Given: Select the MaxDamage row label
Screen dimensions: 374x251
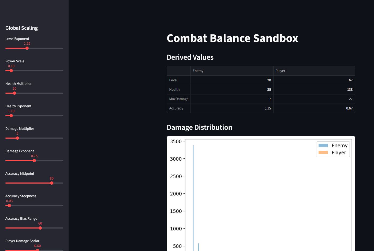Looking at the screenshot, I should pyautogui.click(x=179, y=99).
